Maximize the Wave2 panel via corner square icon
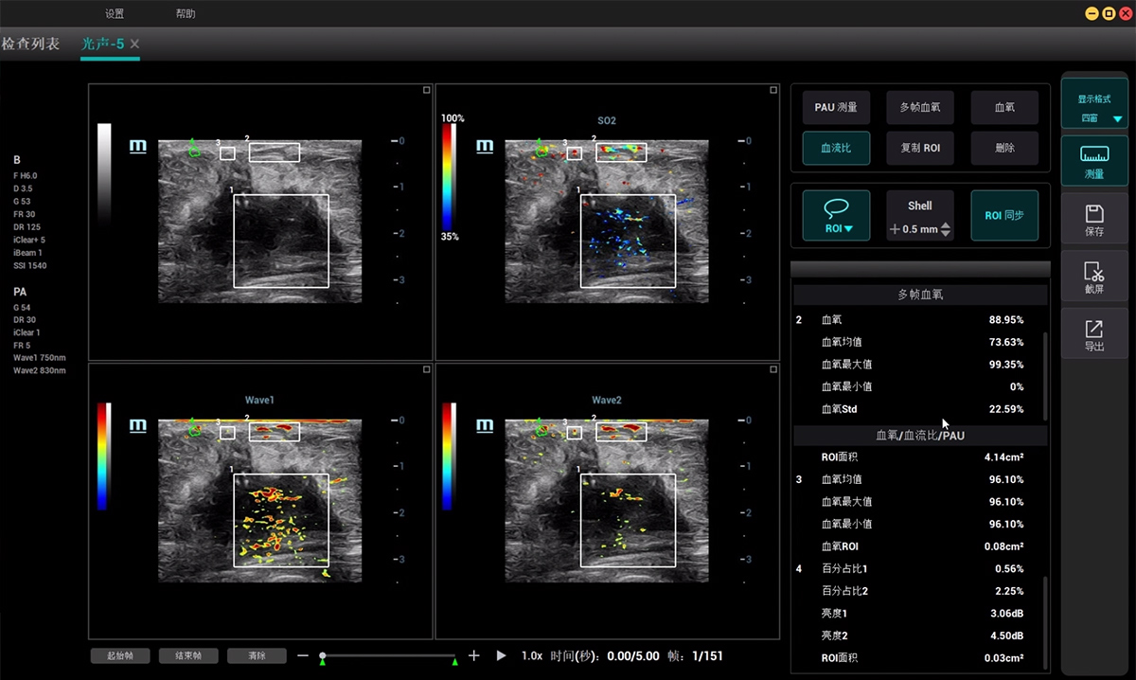The width and height of the screenshot is (1136, 680). (773, 369)
